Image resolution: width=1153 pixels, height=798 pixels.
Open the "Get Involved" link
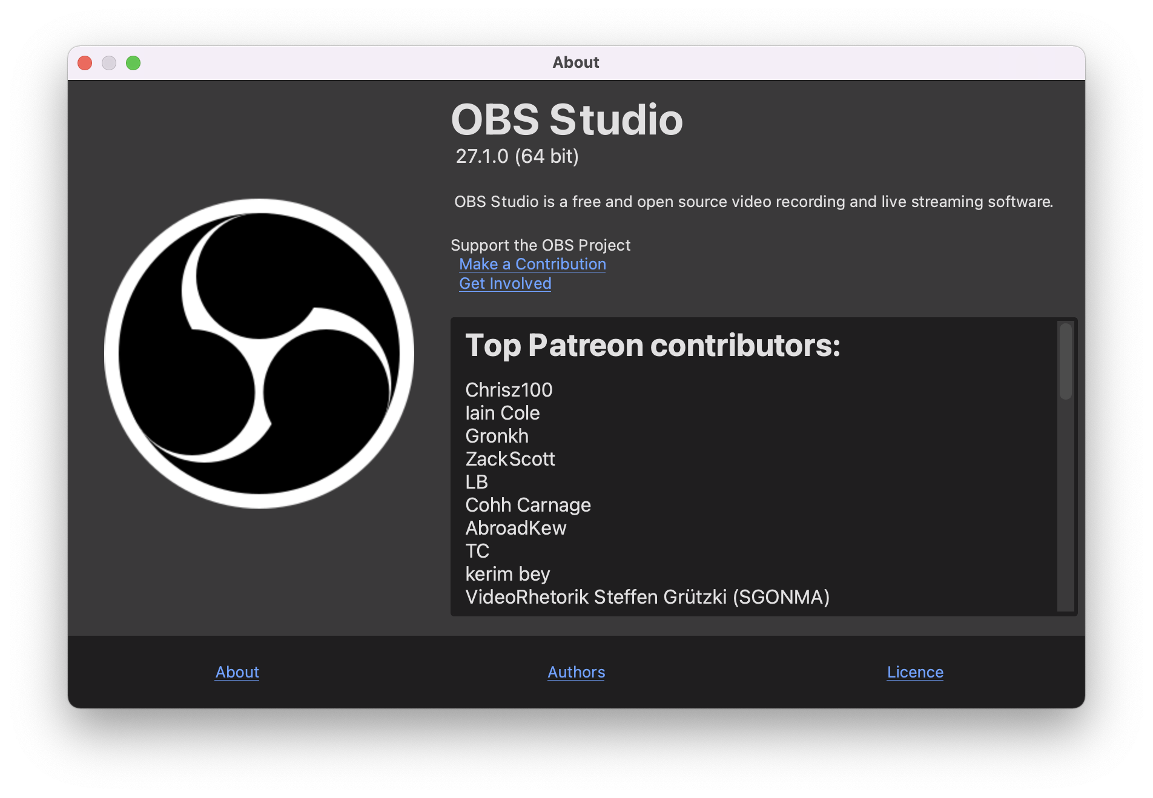[x=504, y=283]
